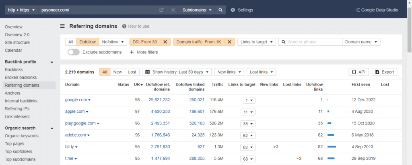The height and width of the screenshot is (165, 412).
Task: Click google.com dofollow ref. domains 29,621,232
Action: tap(159, 100)
